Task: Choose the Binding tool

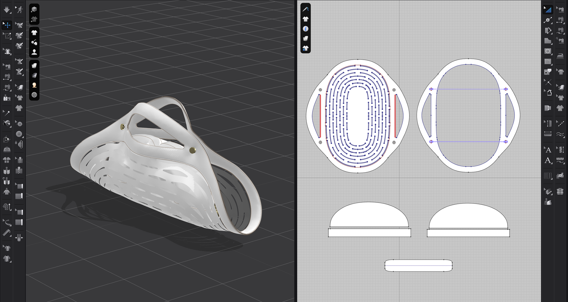Action: pos(19,196)
